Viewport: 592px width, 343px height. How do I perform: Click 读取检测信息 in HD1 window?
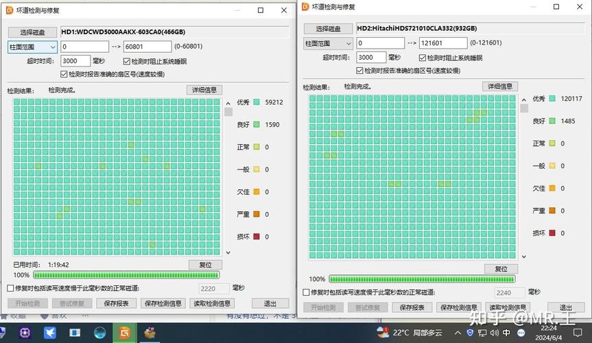[x=212, y=303]
